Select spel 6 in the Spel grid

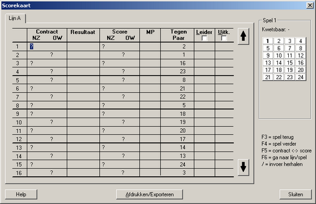[279, 48]
